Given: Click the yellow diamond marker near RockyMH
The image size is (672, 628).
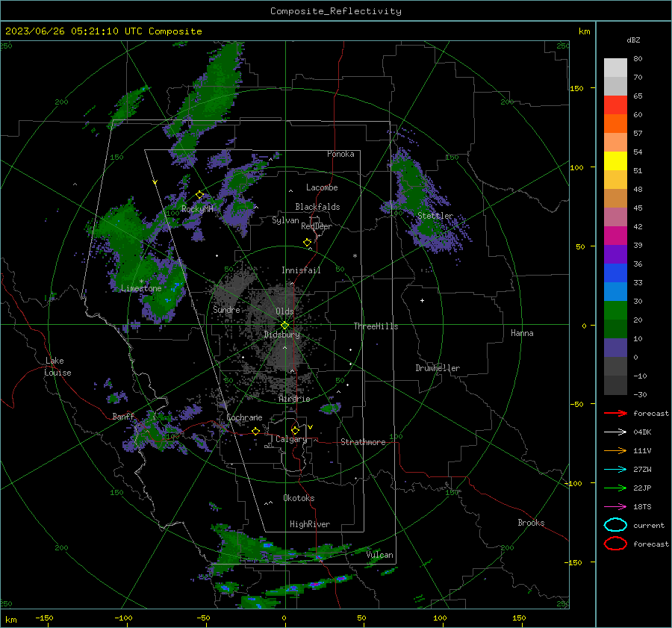Looking at the screenshot, I should 199,195.
